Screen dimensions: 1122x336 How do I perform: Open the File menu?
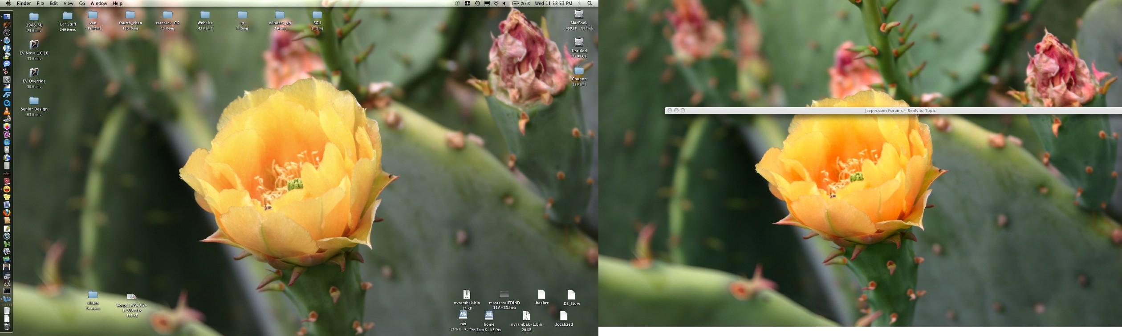(40, 3)
